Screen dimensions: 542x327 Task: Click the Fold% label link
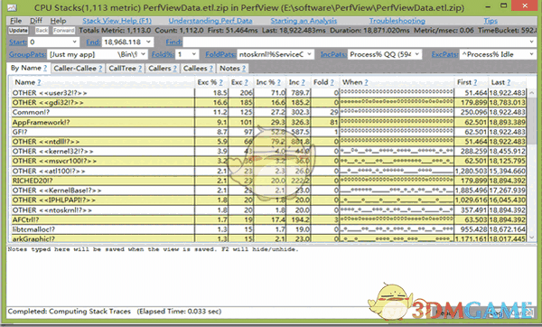[163, 54]
